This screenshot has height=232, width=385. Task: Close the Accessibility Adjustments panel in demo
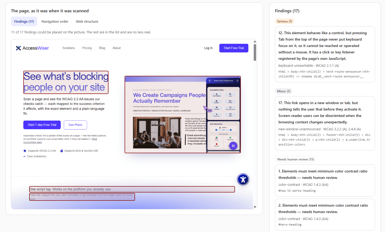tap(237, 81)
